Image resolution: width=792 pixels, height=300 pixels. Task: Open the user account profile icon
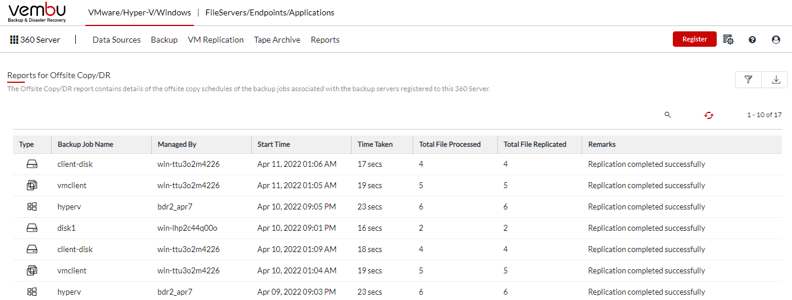(776, 40)
